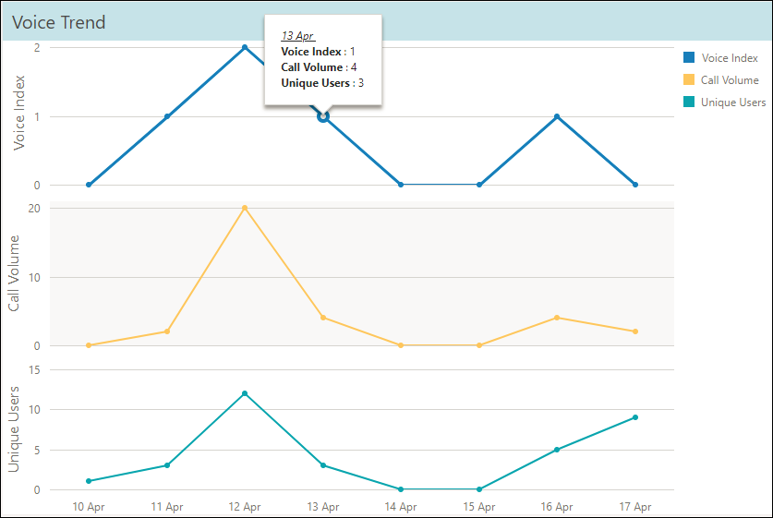
Task: Click the 17 Apr Unique Users data point
Action: tap(635, 417)
